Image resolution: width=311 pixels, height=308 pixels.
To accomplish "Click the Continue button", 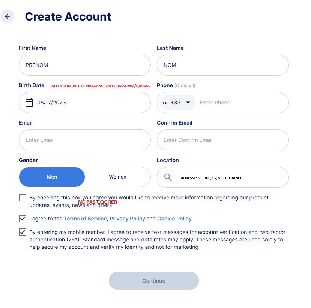I will click(x=154, y=281).
